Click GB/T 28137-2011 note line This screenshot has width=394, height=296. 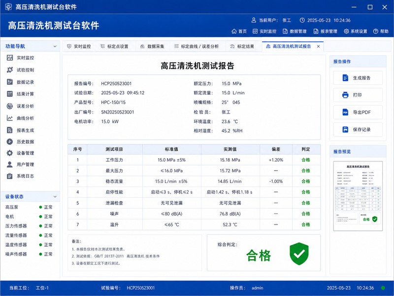point(116,256)
